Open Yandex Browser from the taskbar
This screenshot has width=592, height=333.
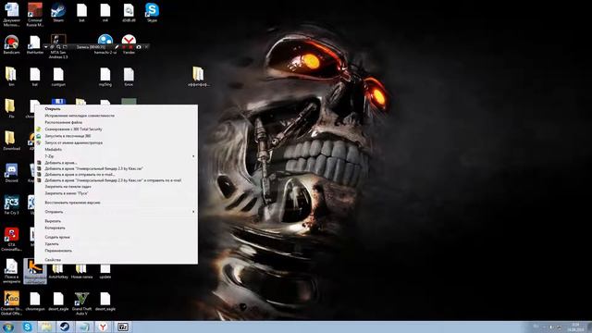point(103,327)
